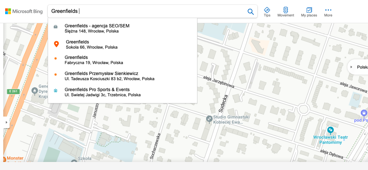368x170 pixels.
Task: Click the magnifier search button
Action: 251,12
